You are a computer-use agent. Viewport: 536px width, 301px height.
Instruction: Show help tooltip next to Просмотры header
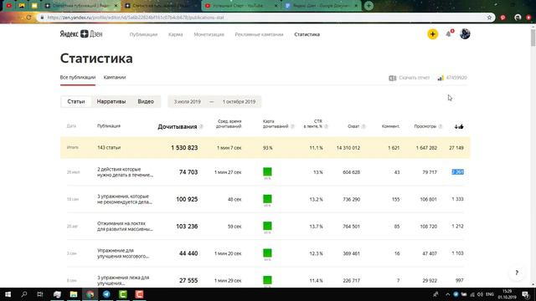(x=441, y=126)
